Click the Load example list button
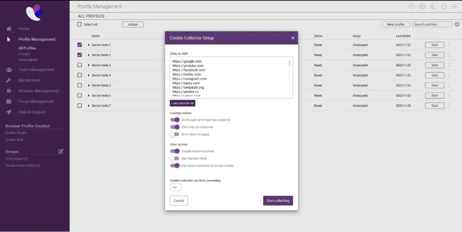Screen dimensions: 462x232 click(x=182, y=104)
